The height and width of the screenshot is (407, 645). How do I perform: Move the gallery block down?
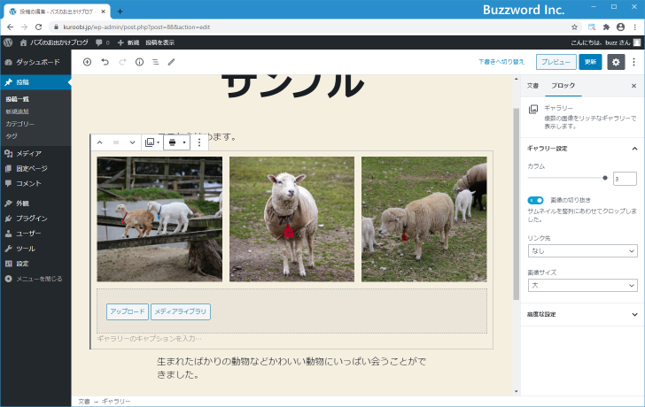(132, 142)
